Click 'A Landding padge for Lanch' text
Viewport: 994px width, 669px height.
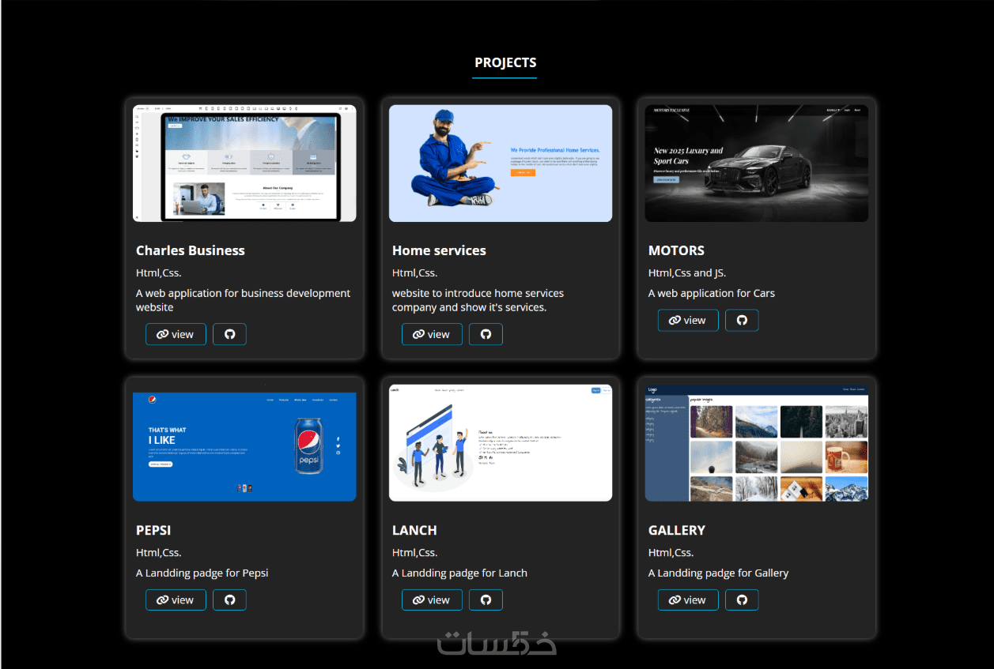[459, 573]
